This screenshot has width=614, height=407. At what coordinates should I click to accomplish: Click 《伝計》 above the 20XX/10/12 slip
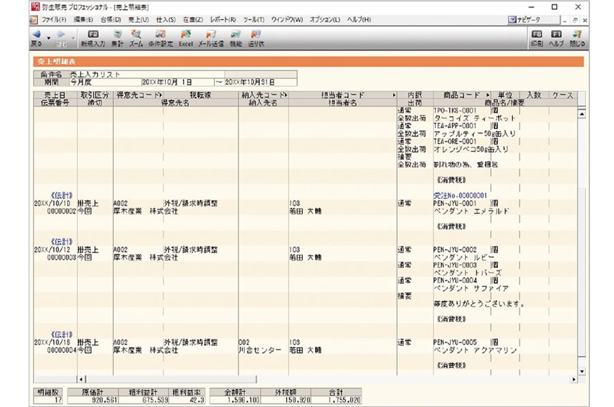(62, 241)
